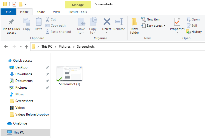This screenshot has width=205, height=138.
Task: Select the Screenshot (1) thumbnail
Action: (x=69, y=76)
